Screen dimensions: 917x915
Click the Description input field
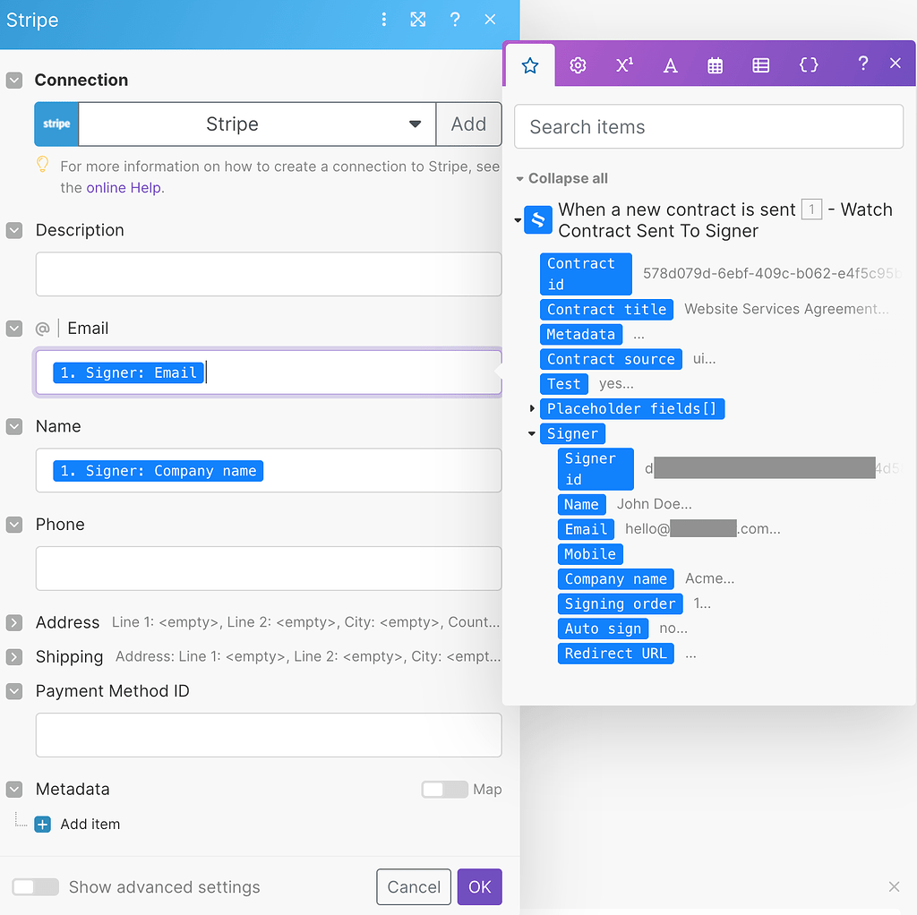(x=269, y=274)
